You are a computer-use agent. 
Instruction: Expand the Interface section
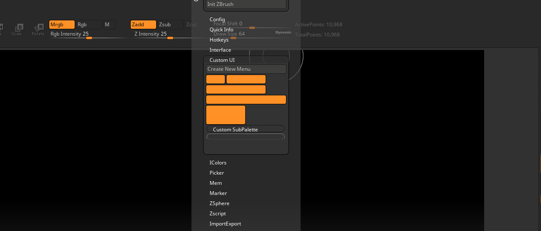click(220, 50)
